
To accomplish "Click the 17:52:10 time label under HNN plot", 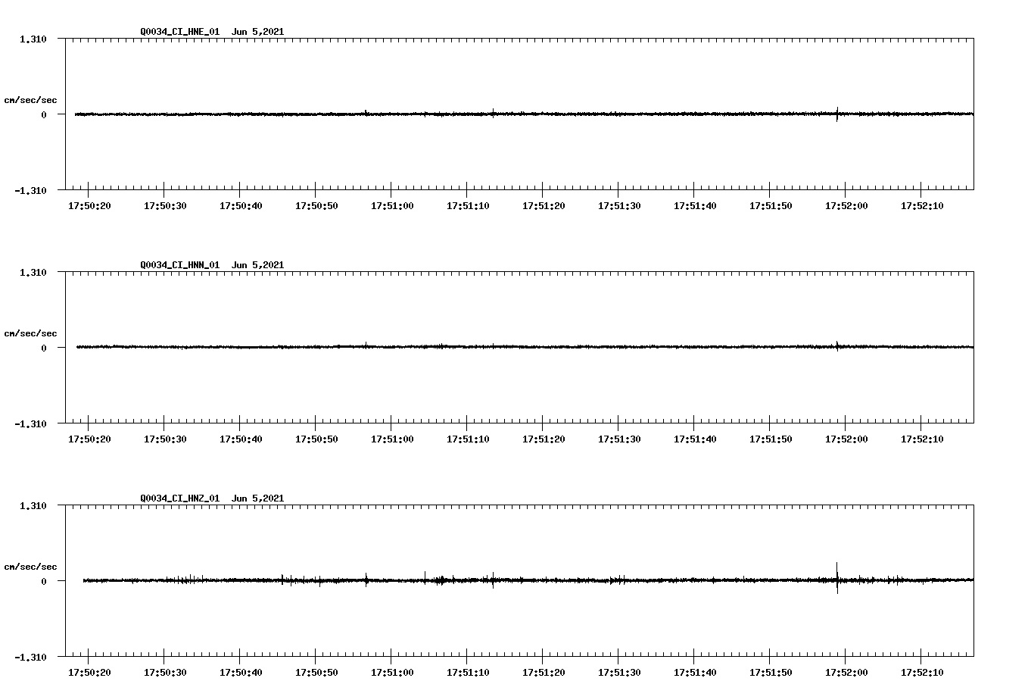I will [x=922, y=439].
